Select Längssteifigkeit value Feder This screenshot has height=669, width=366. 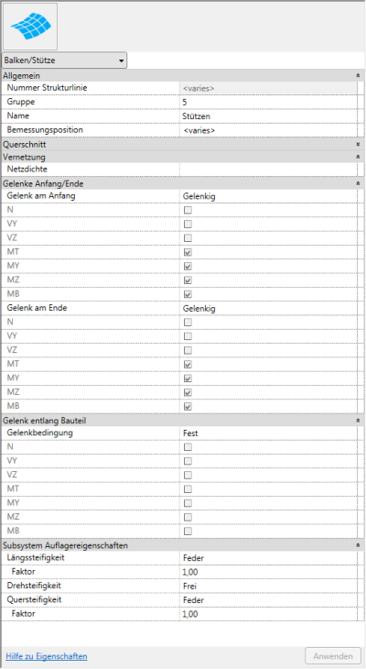point(268,557)
